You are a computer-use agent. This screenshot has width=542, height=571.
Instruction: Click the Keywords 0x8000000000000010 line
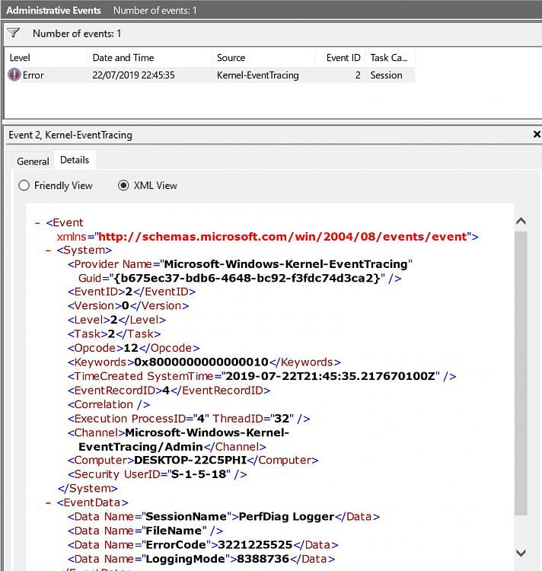pos(204,362)
